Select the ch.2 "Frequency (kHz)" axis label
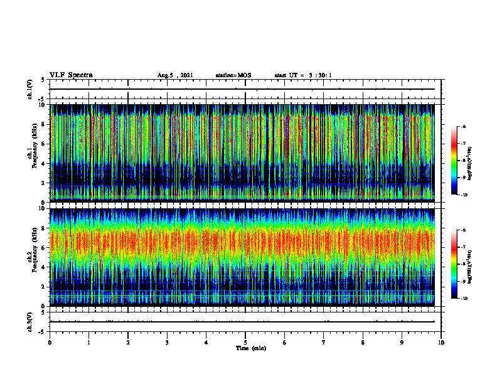The image size is (497, 384). (x=35, y=250)
